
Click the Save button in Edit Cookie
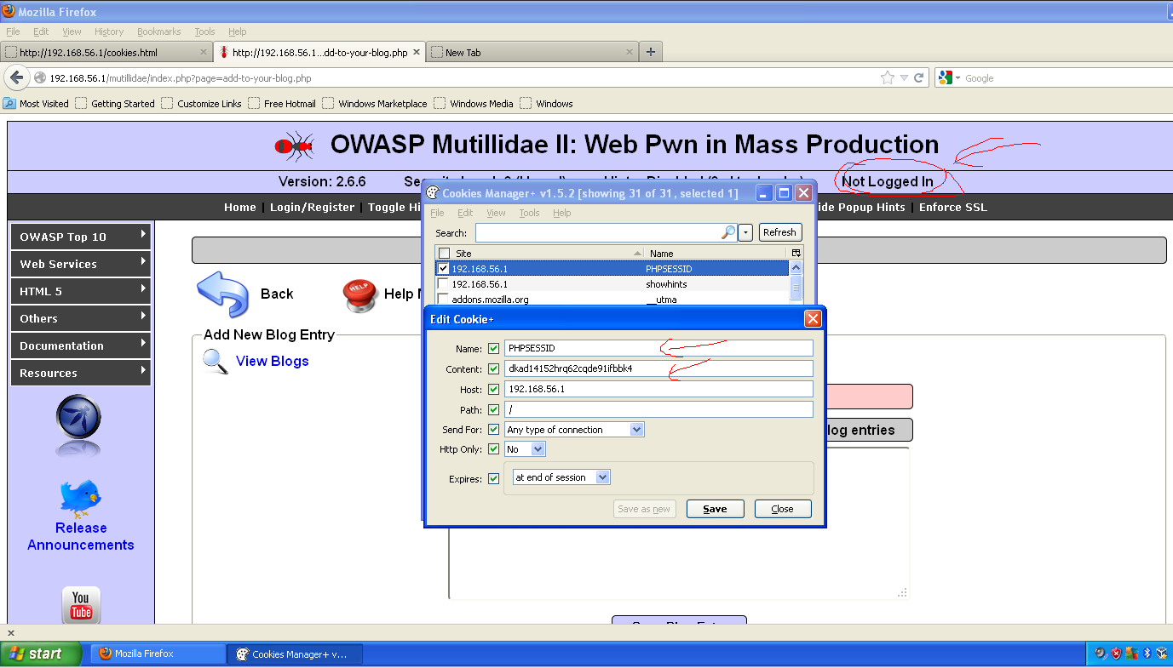(715, 509)
